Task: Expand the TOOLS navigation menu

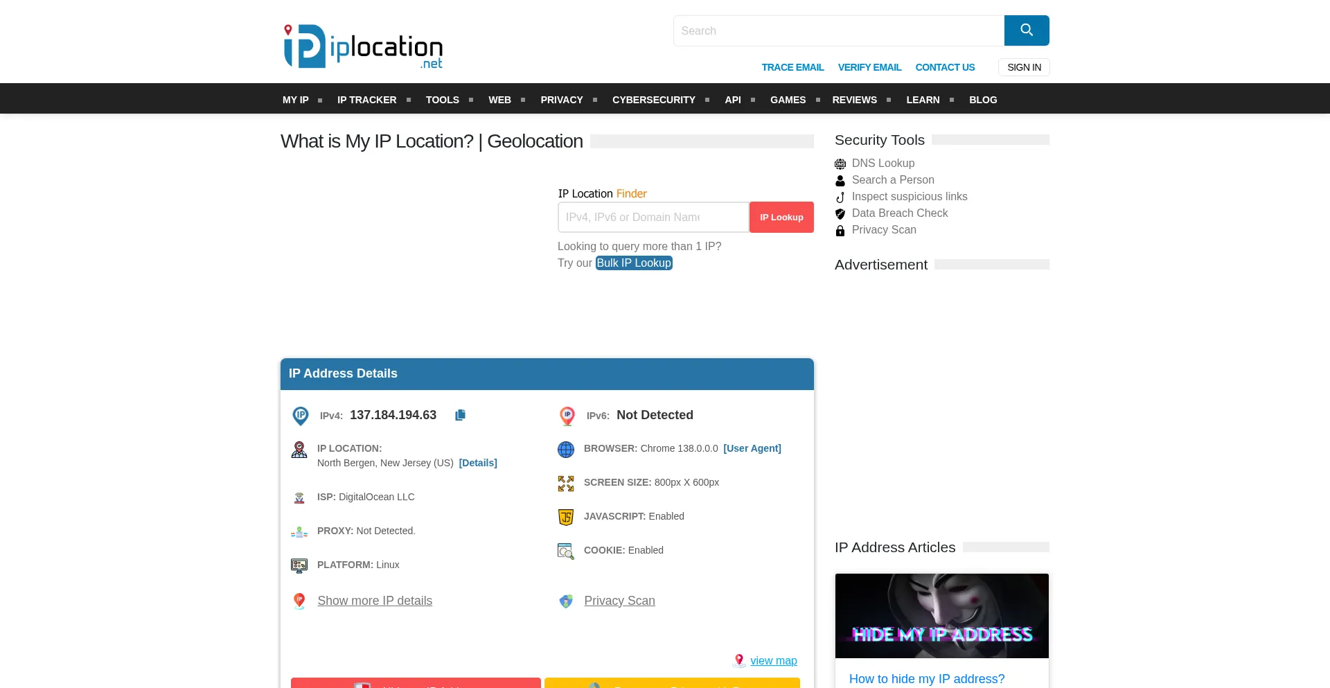Action: pos(442,100)
